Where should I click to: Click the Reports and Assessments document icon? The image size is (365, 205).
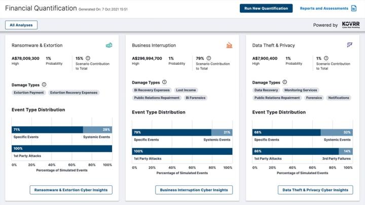pos(353,9)
